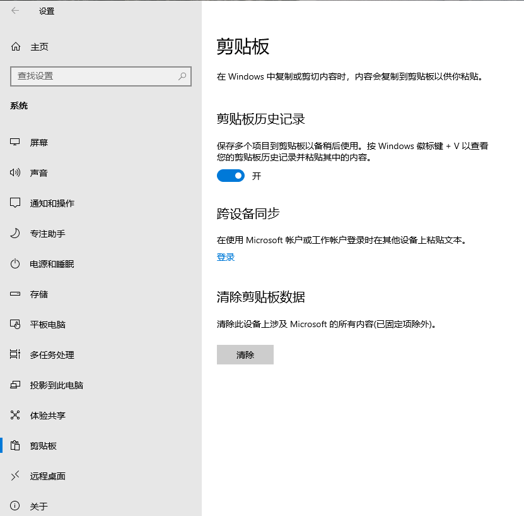Click the 关于 info icon

point(15,506)
